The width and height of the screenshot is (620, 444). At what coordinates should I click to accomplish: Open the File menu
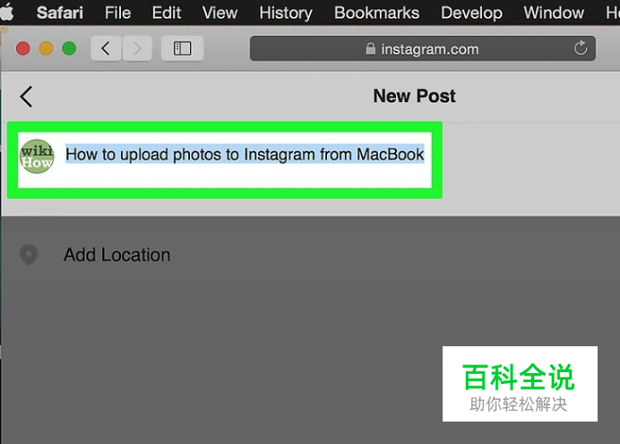point(117,13)
